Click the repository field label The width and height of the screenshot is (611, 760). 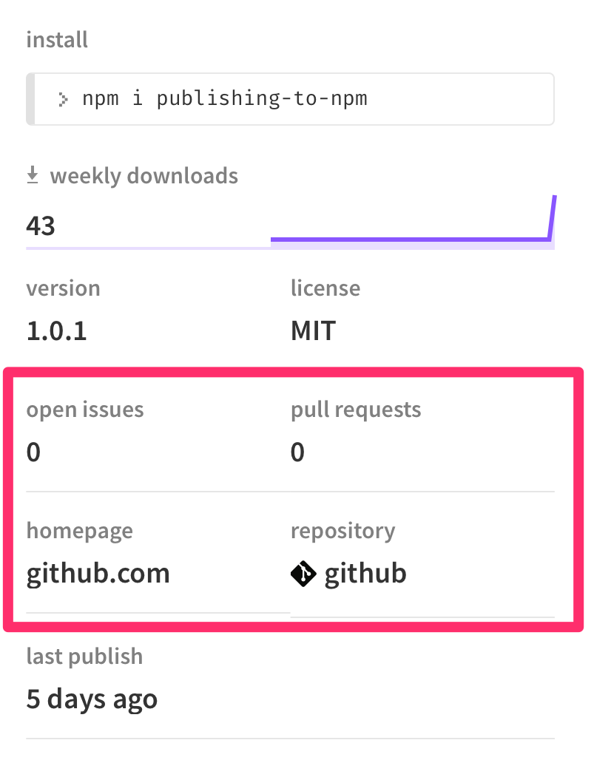[x=342, y=530]
